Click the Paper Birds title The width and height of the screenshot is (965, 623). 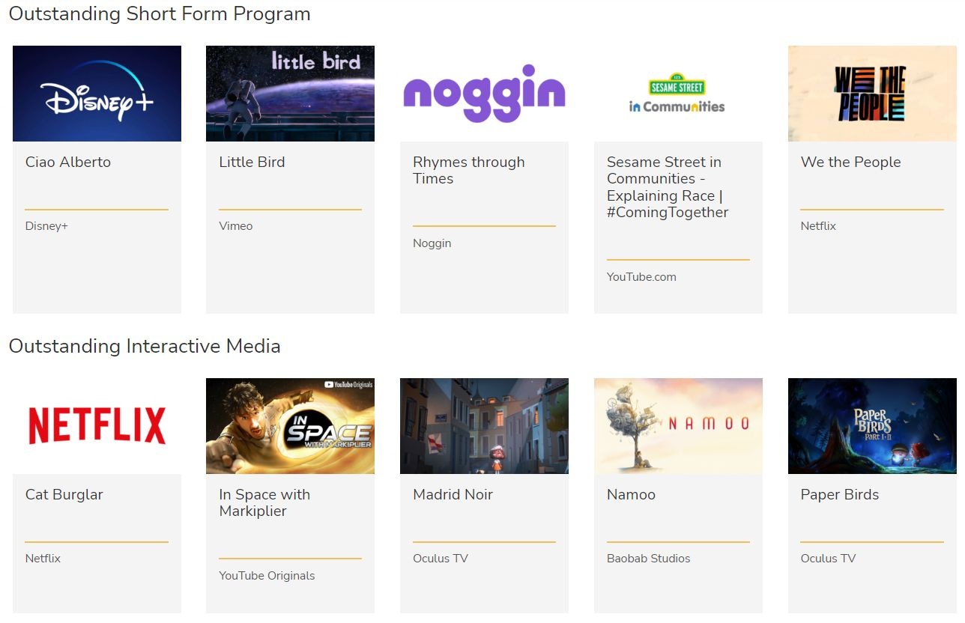(x=839, y=495)
